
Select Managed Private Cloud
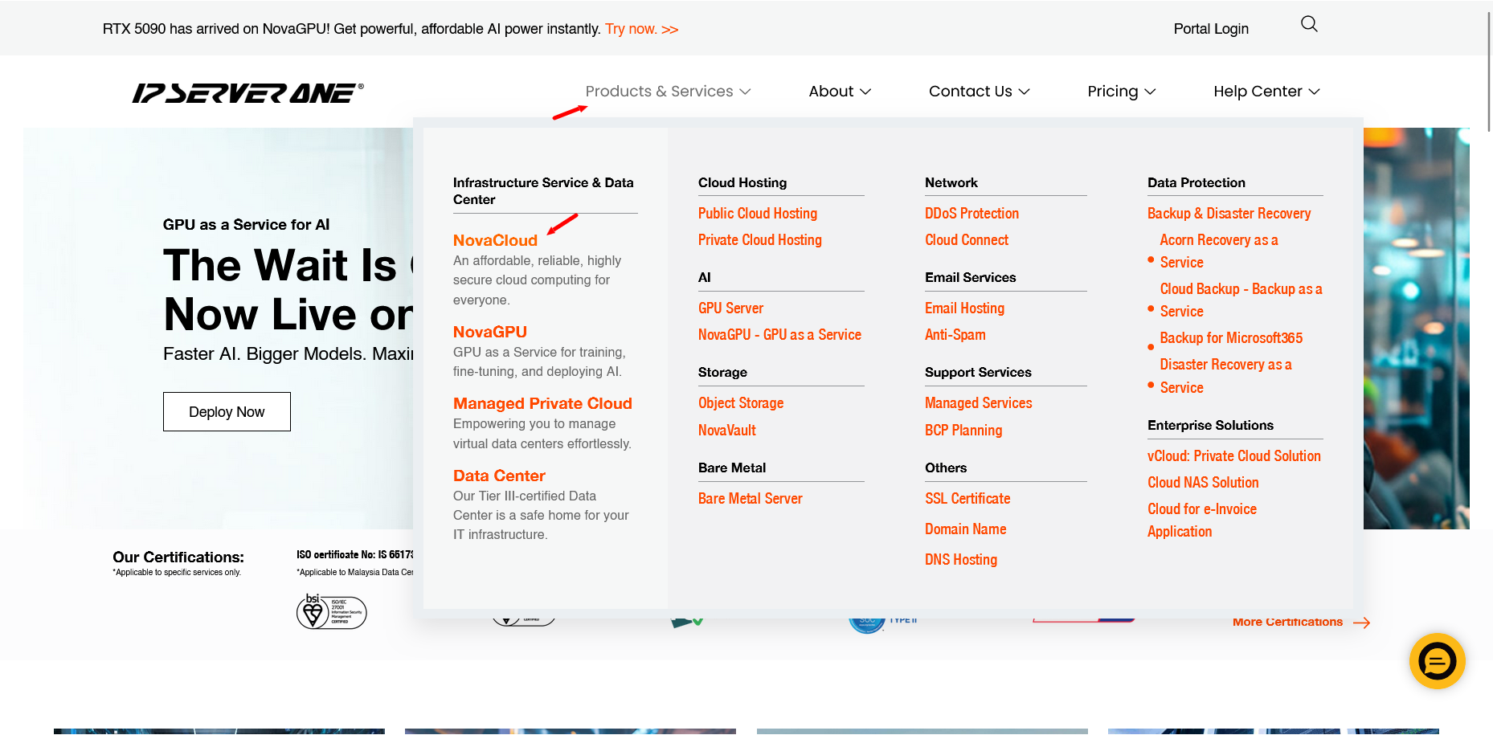(542, 403)
